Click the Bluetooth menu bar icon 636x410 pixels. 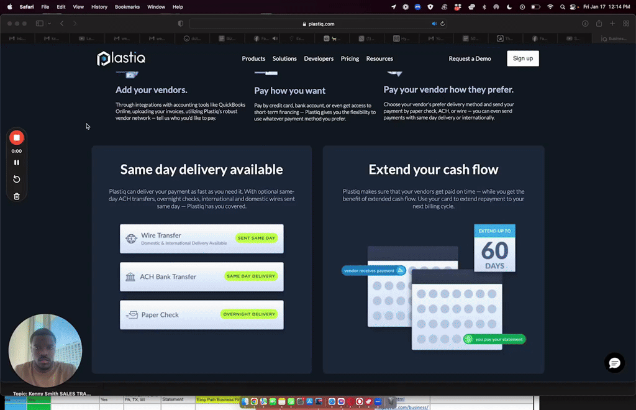click(x=484, y=7)
